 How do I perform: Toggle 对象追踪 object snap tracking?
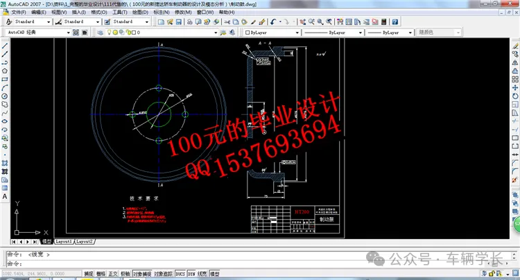click(x=163, y=274)
